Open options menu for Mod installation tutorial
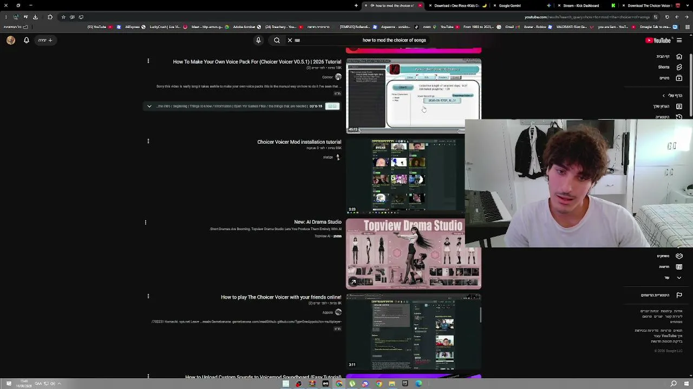This screenshot has width=693, height=389. [x=148, y=142]
